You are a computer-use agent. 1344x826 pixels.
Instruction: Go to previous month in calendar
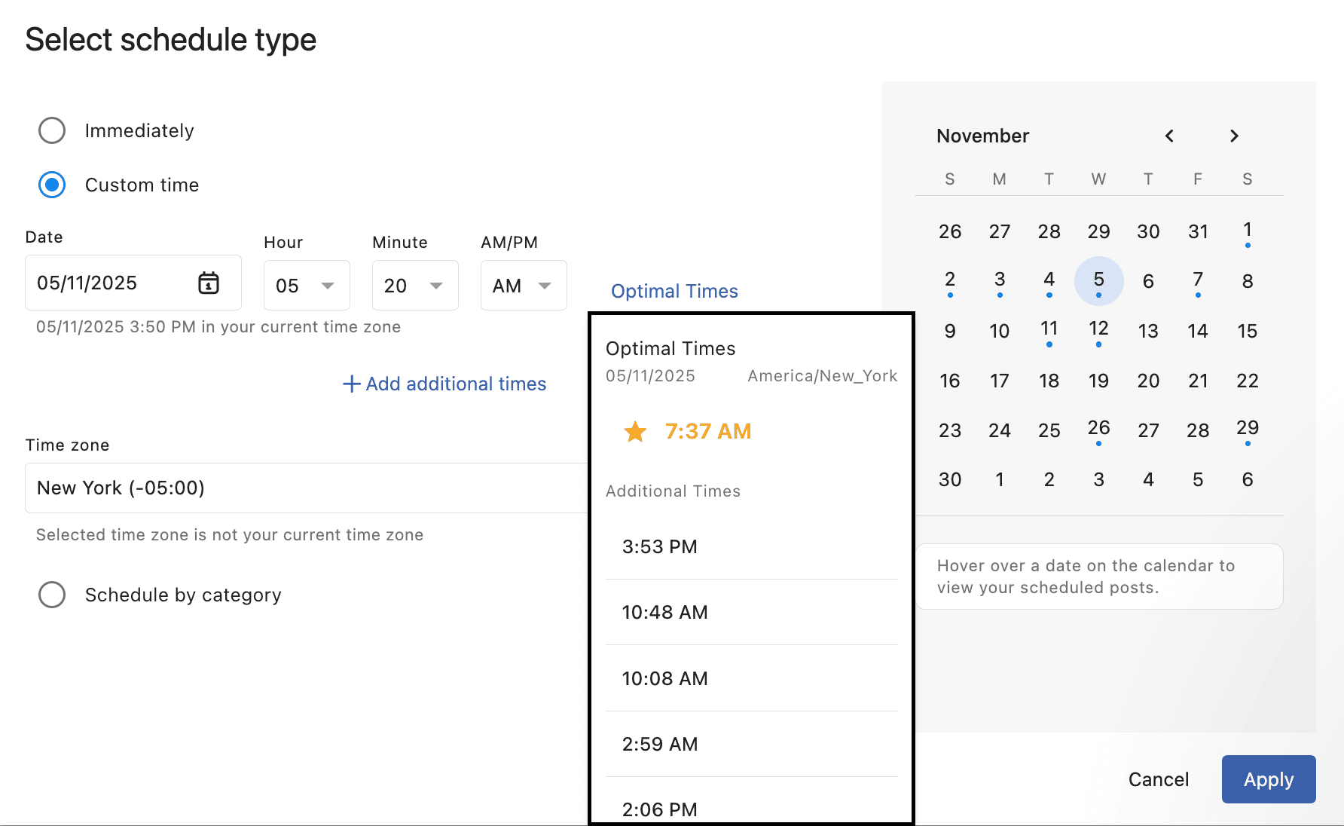coord(1169,136)
